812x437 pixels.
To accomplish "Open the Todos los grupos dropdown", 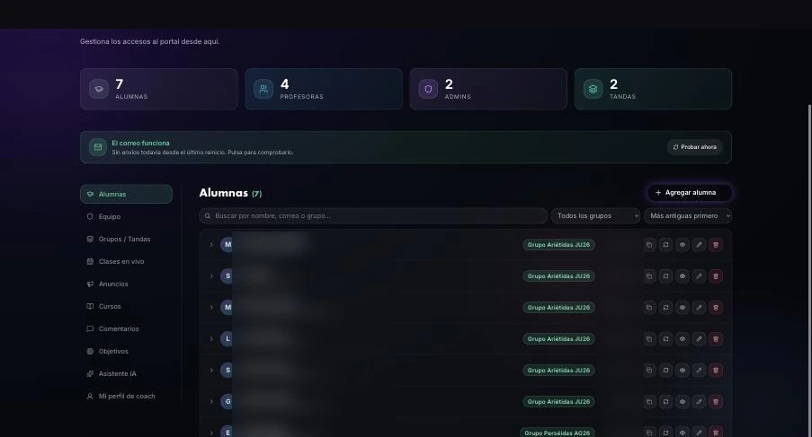I will click(x=595, y=216).
